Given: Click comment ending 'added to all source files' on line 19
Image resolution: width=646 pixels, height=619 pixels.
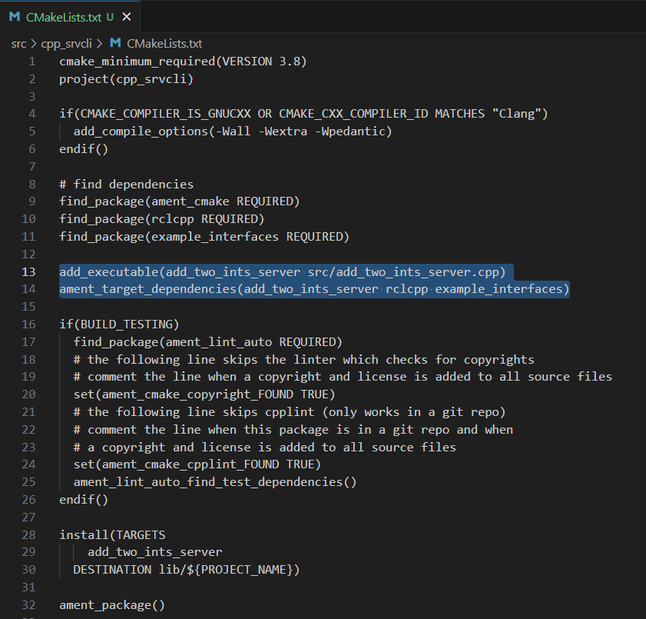Looking at the screenshot, I should point(343,377).
